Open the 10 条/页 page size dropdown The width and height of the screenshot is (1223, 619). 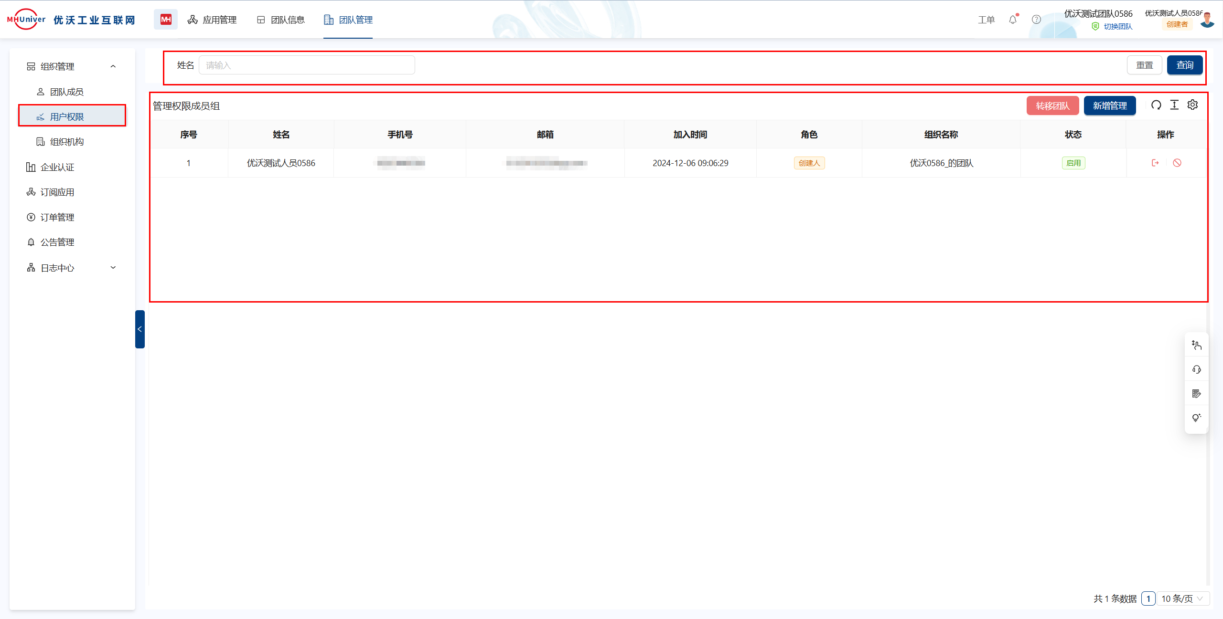pyautogui.click(x=1182, y=598)
